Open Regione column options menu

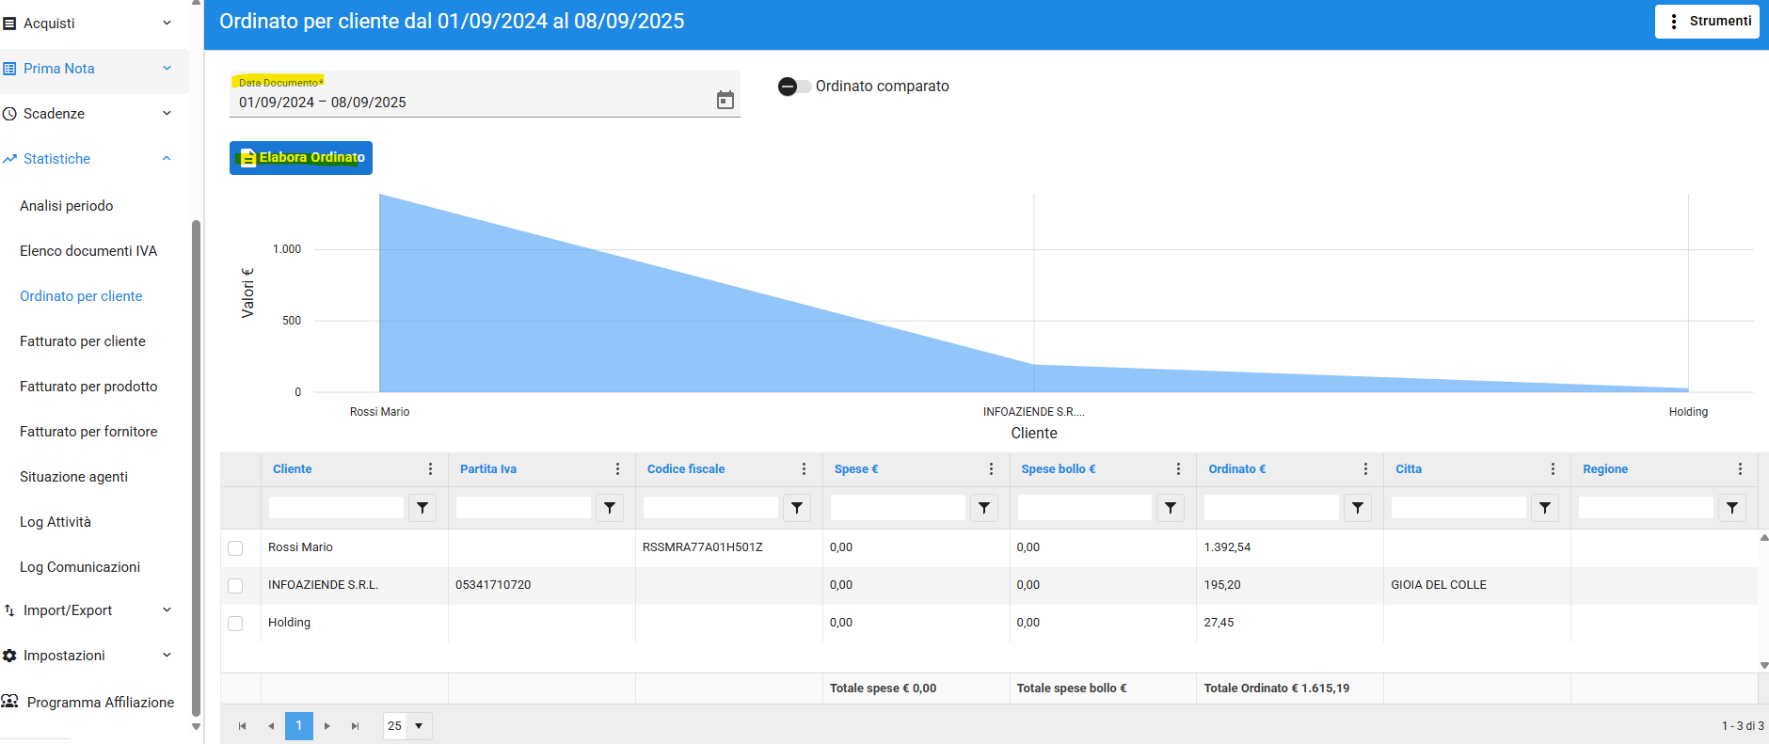(x=1740, y=469)
